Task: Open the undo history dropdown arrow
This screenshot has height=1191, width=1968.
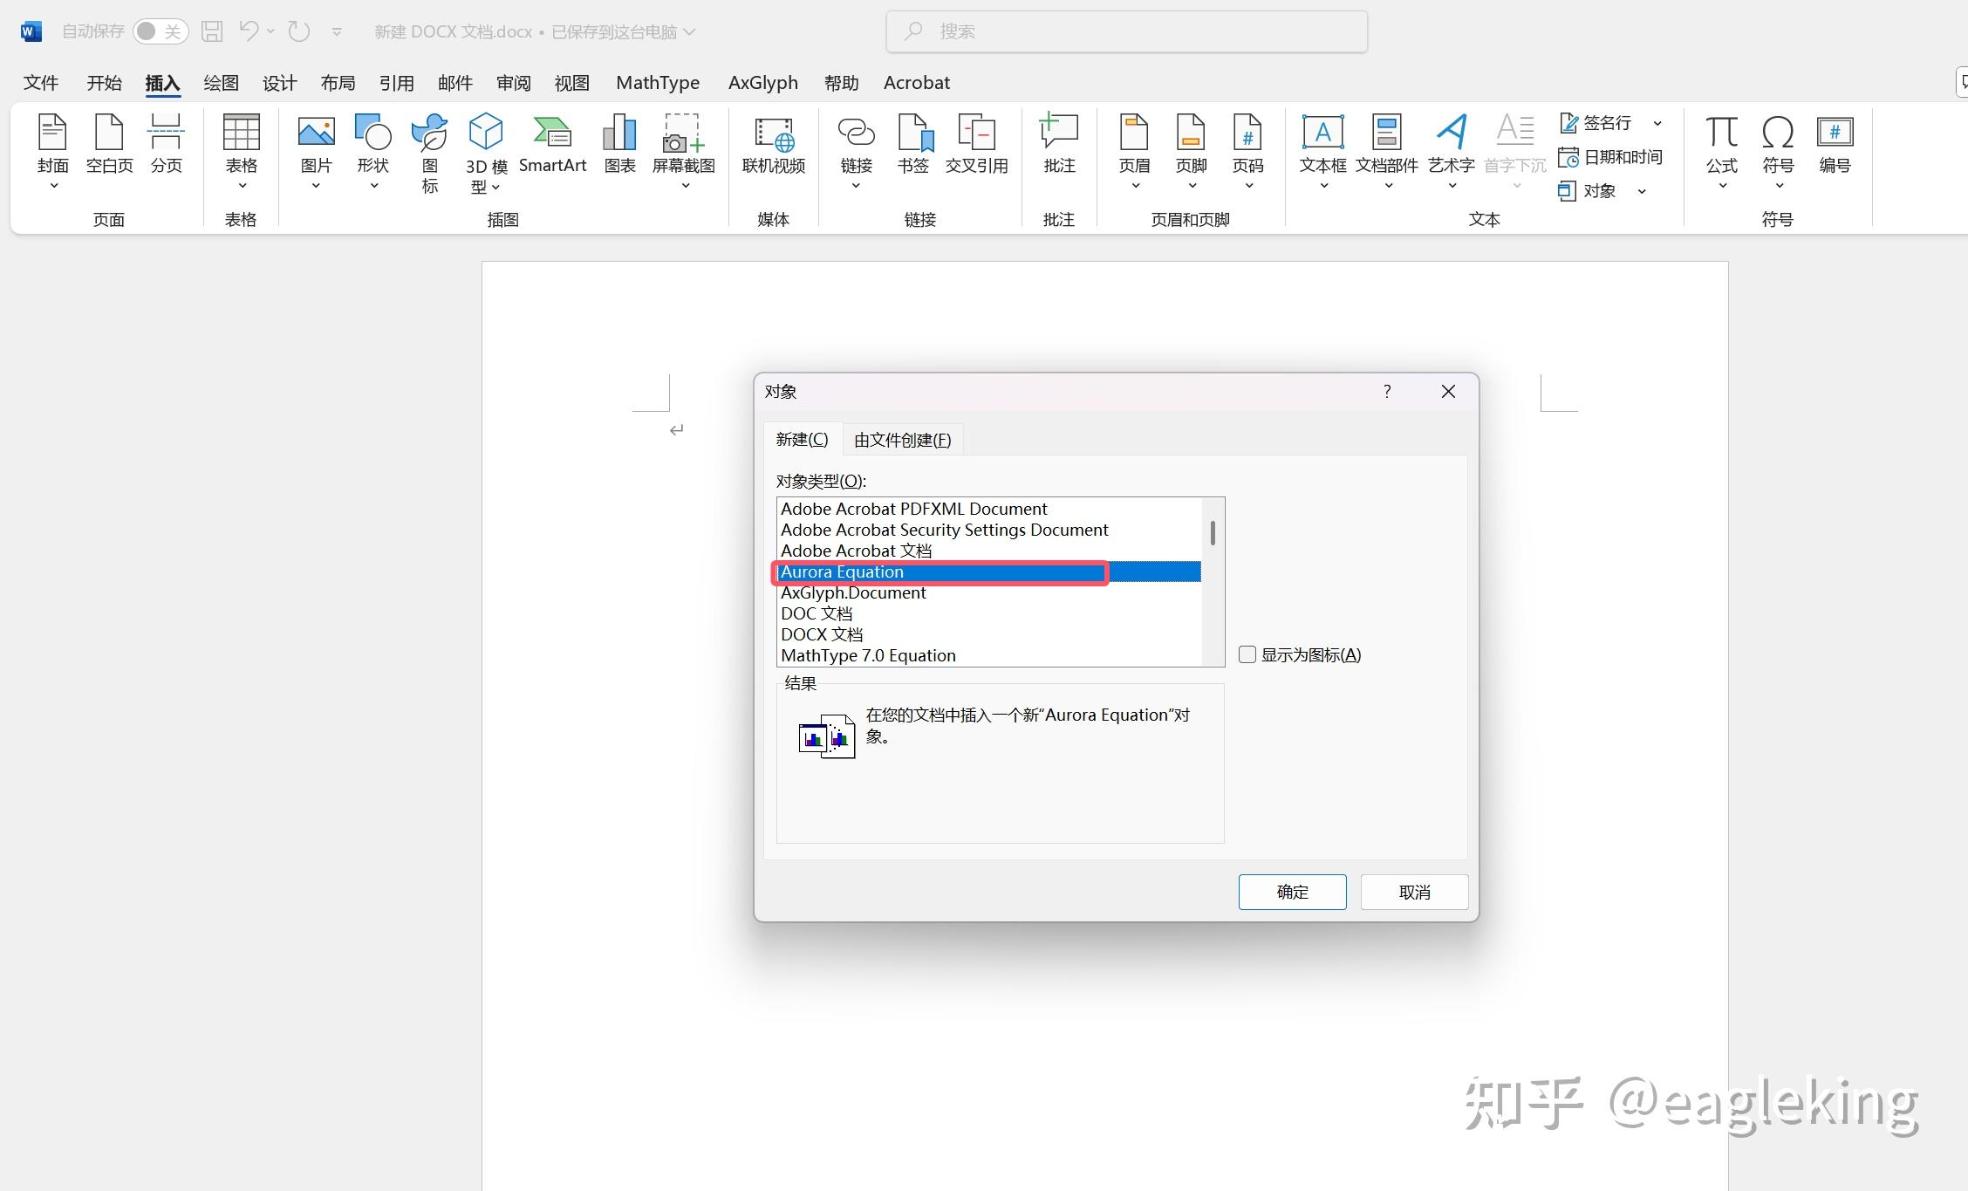Action: [270, 31]
